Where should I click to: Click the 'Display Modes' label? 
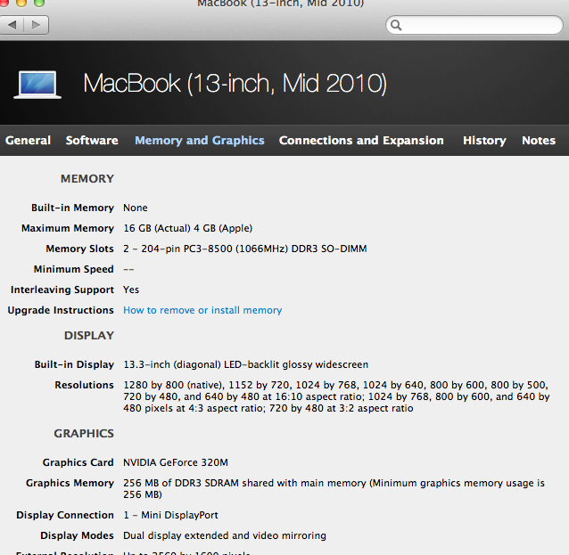coord(77,535)
